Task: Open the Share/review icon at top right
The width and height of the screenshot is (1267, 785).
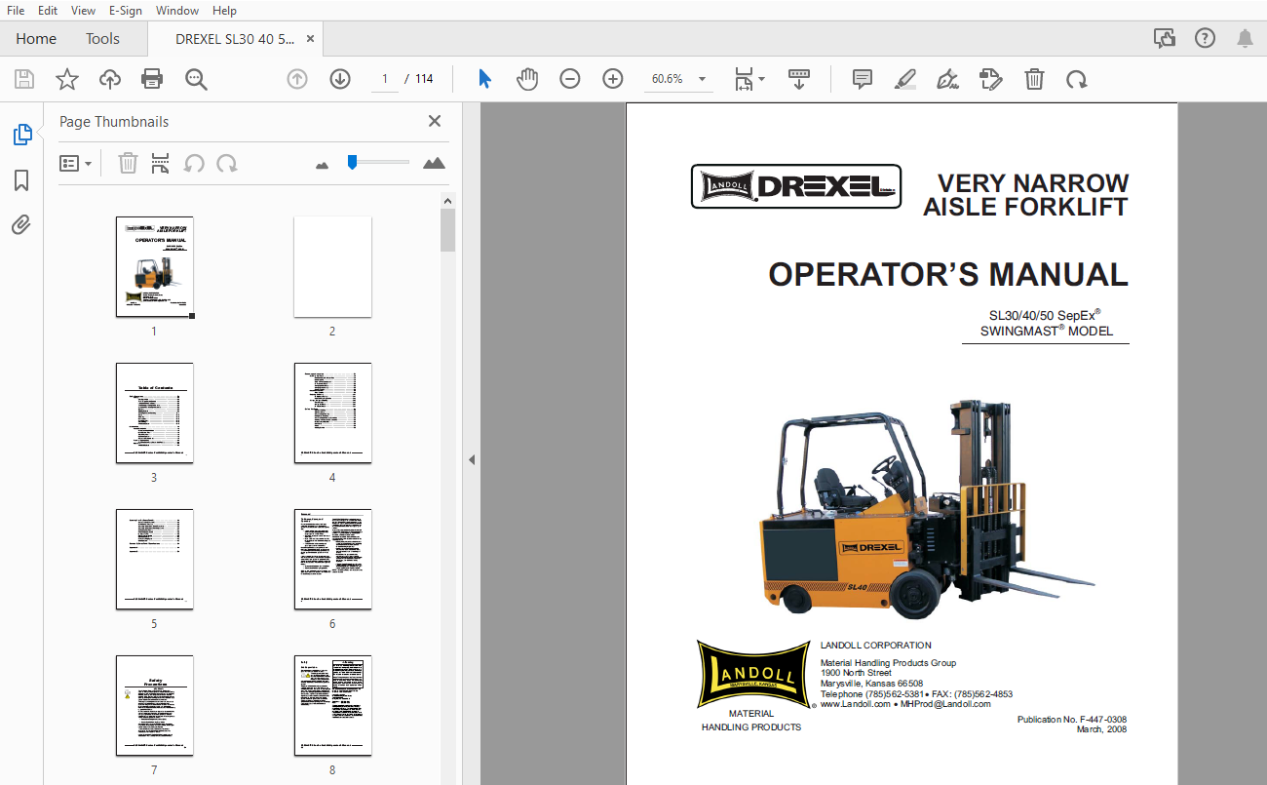Action: [1164, 38]
